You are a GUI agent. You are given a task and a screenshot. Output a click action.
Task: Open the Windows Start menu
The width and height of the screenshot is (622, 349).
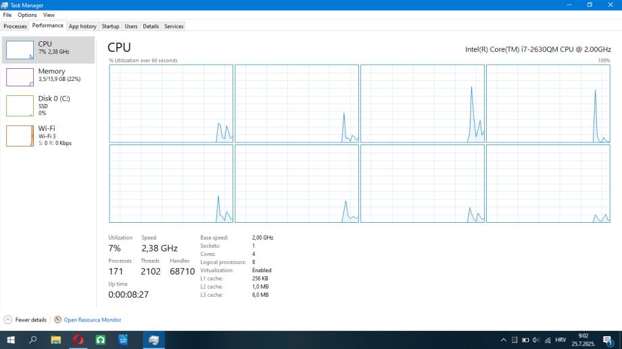pyautogui.click(x=11, y=340)
